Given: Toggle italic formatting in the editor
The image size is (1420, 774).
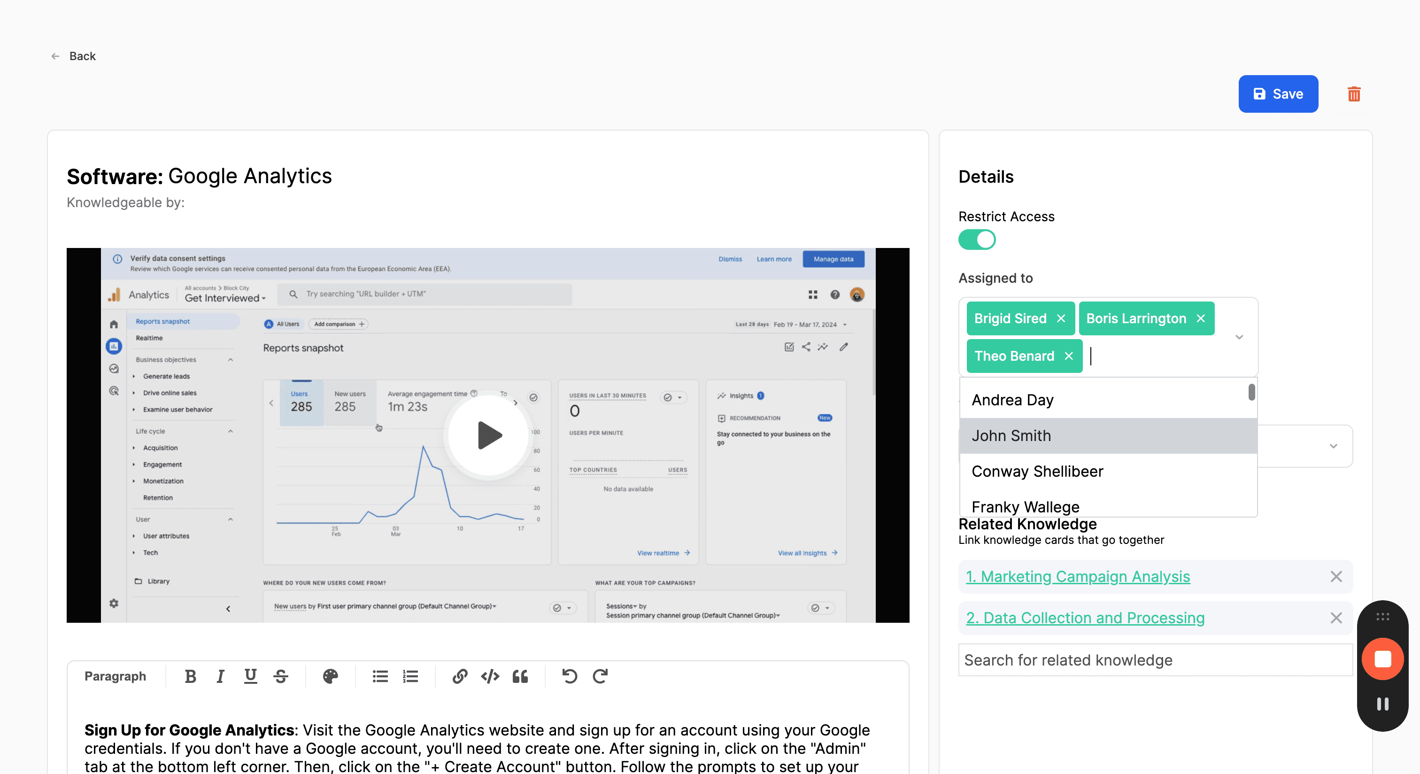Looking at the screenshot, I should pyautogui.click(x=221, y=676).
